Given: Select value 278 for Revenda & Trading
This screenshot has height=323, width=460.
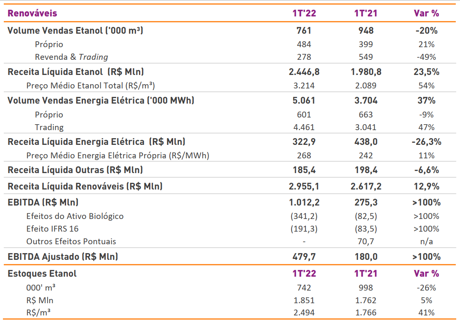Looking at the screenshot, I should click(304, 57).
